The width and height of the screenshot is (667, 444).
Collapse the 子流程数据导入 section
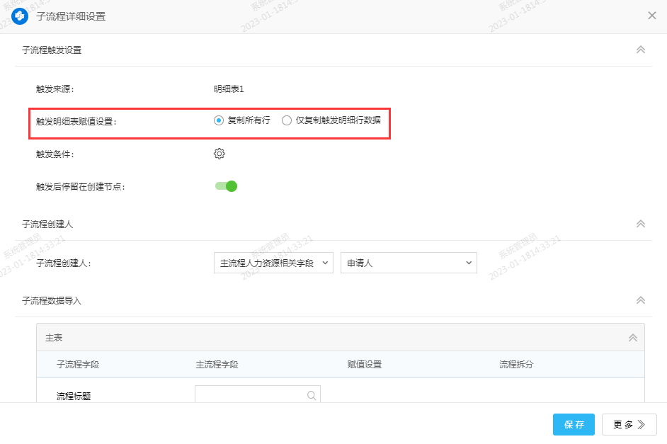coord(641,301)
